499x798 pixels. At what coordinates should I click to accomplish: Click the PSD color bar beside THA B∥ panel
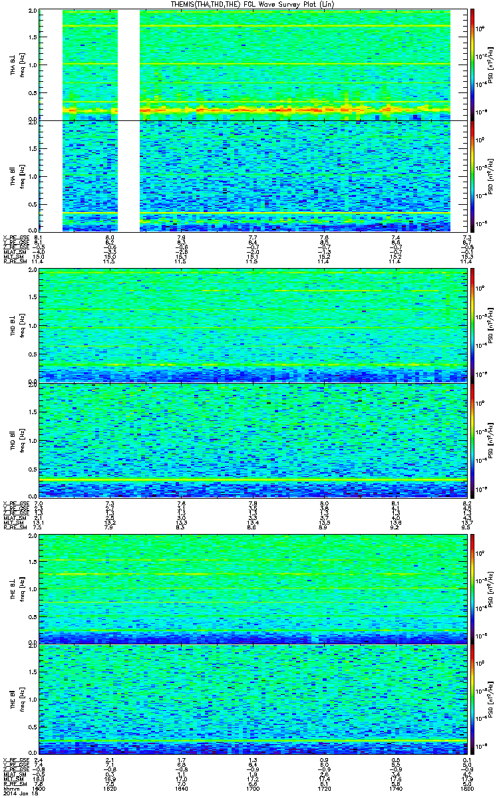click(x=473, y=176)
